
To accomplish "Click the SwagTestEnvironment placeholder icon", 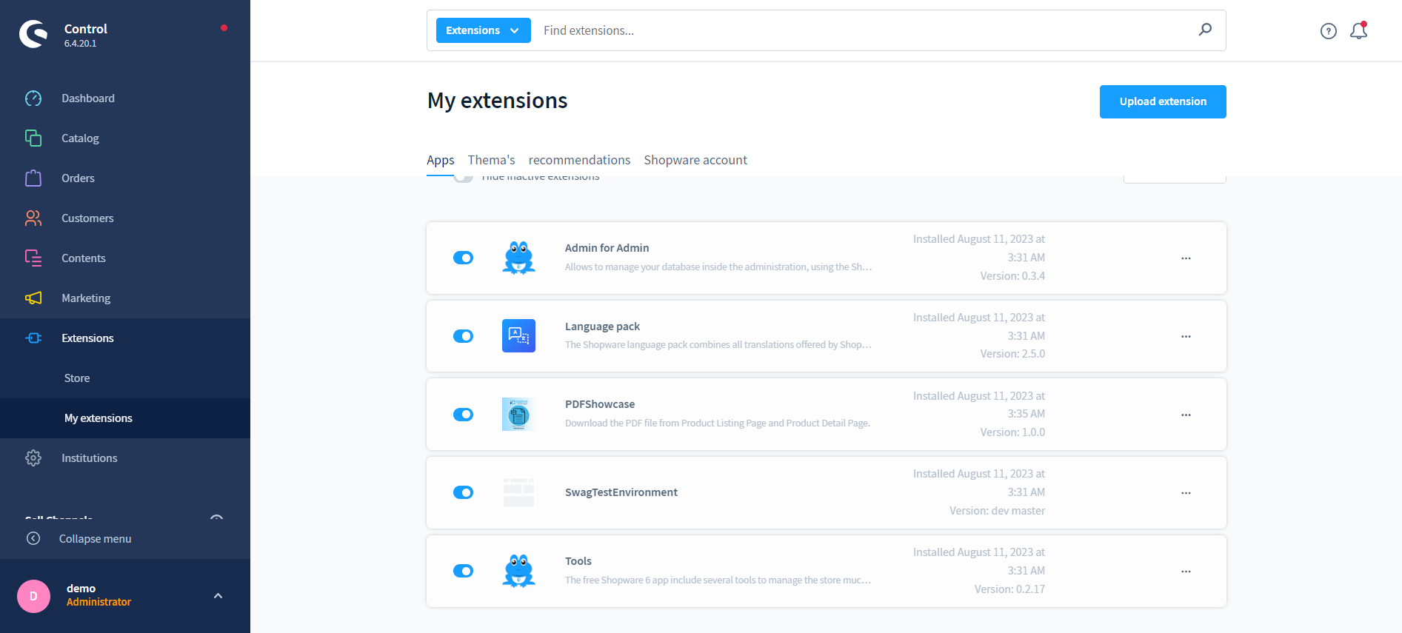I will pos(518,492).
